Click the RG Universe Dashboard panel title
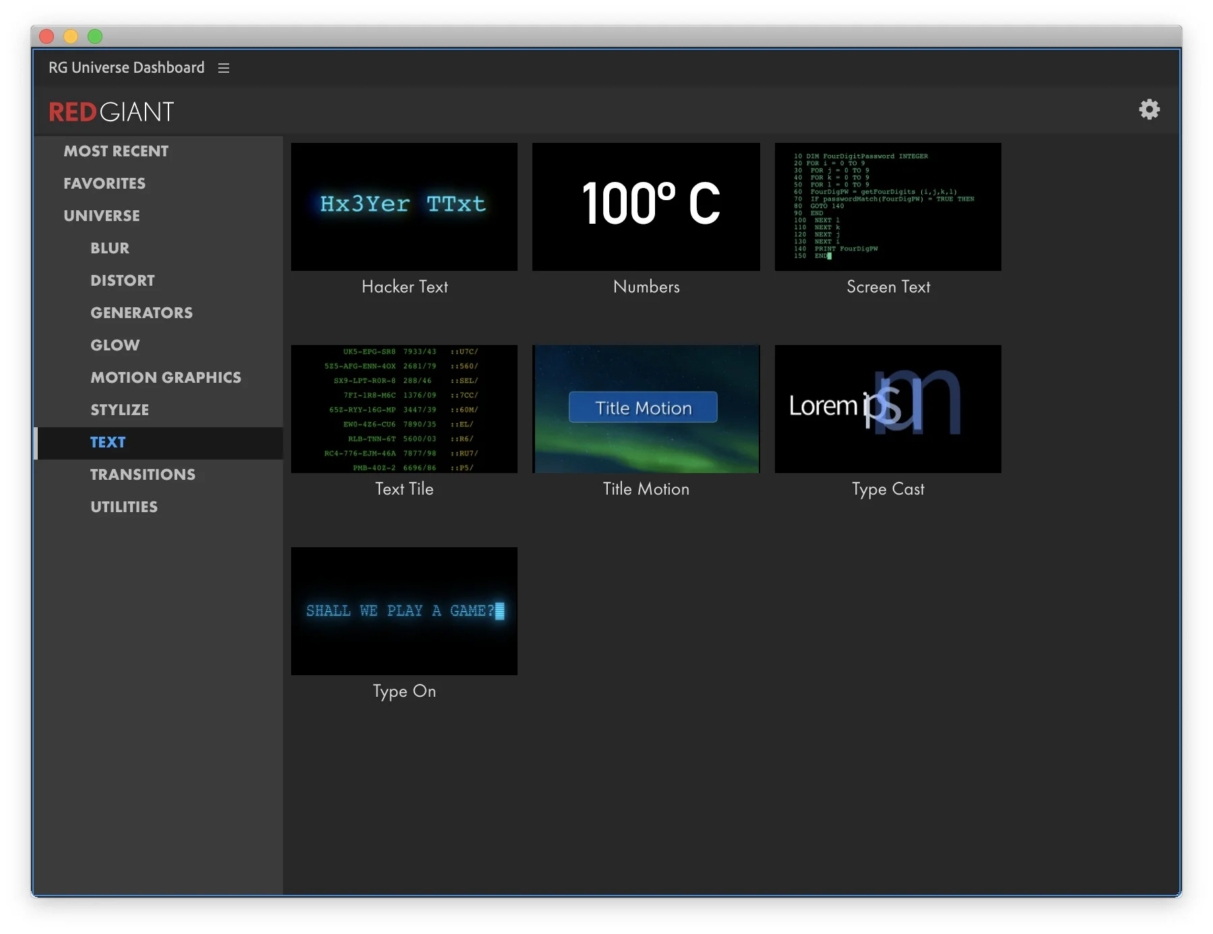This screenshot has width=1213, height=934. point(127,68)
